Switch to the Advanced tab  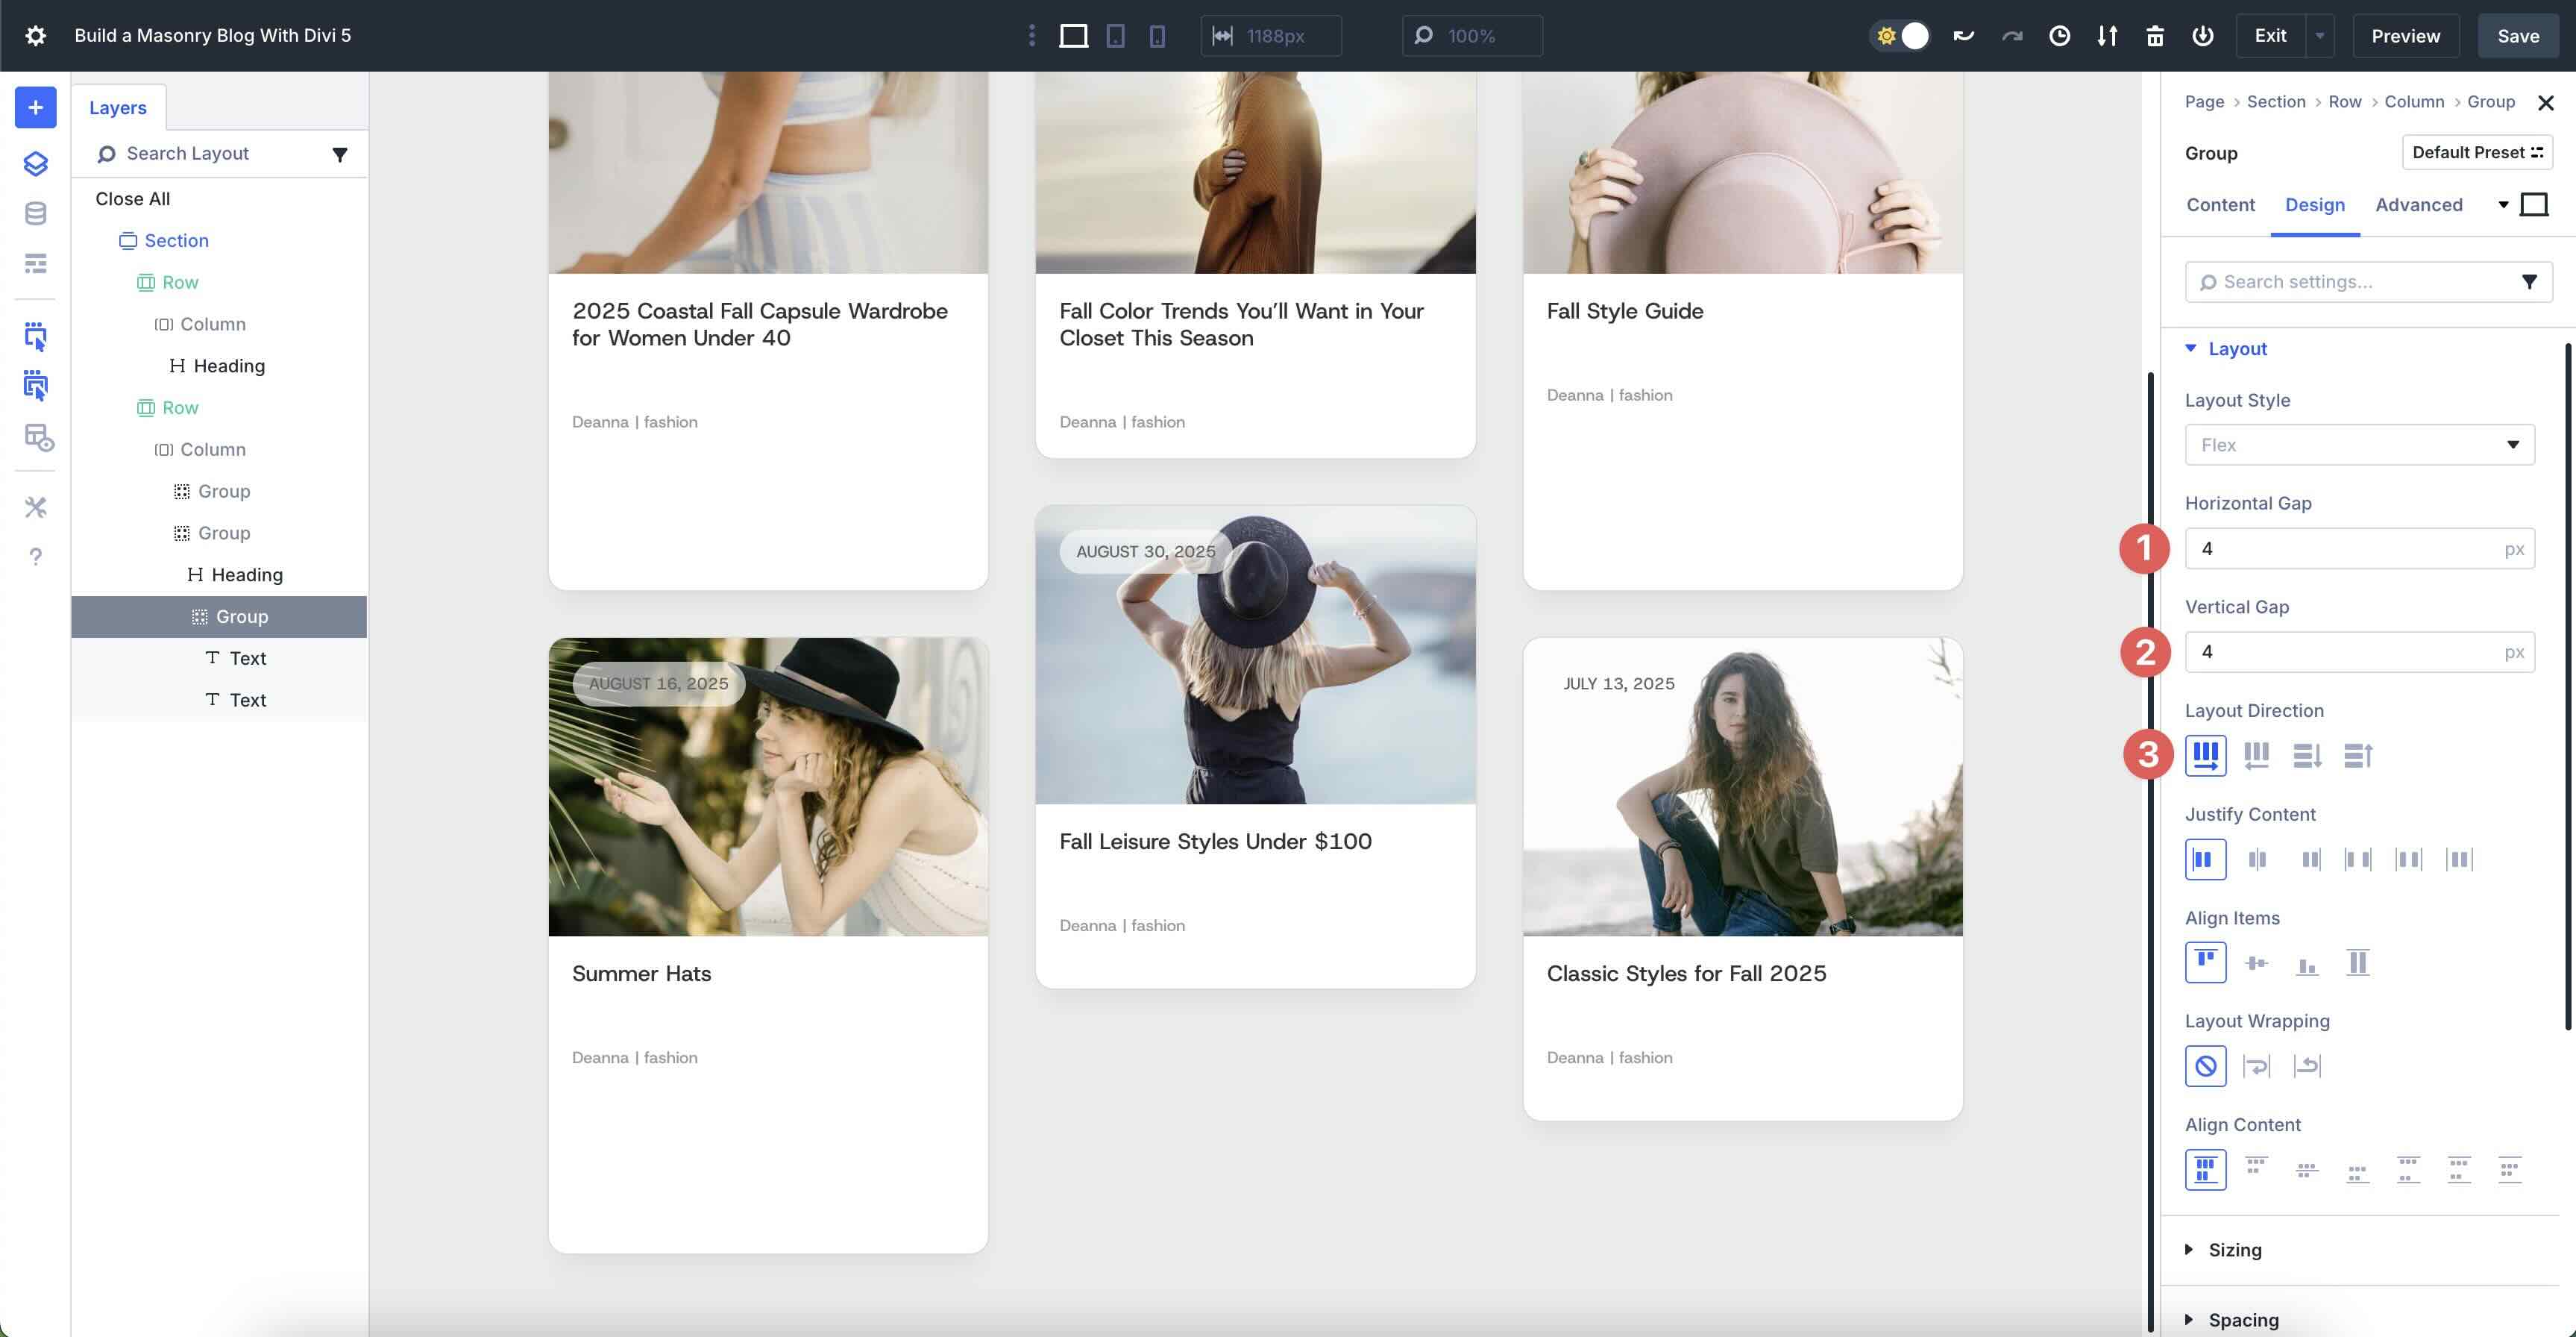point(2418,204)
